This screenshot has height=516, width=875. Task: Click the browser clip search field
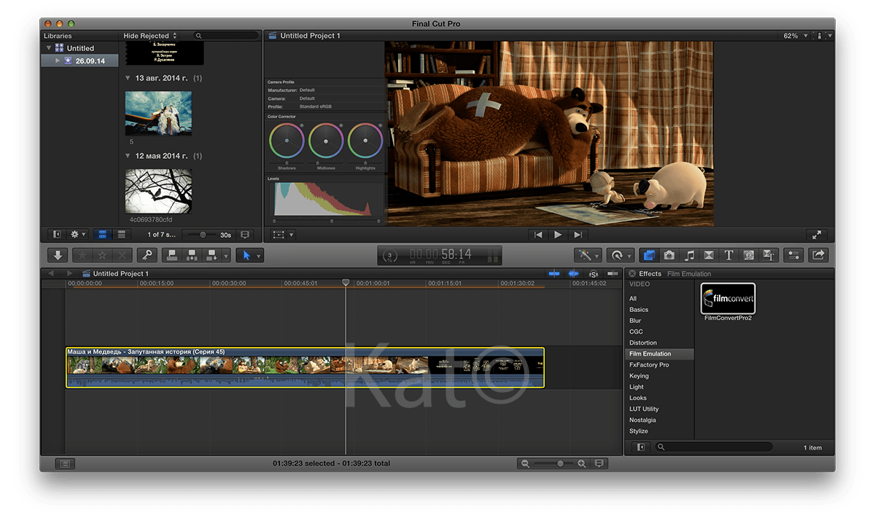point(226,36)
